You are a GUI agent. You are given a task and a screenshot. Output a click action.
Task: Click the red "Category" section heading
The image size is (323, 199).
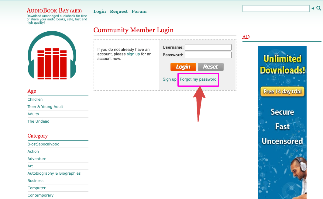click(x=38, y=136)
